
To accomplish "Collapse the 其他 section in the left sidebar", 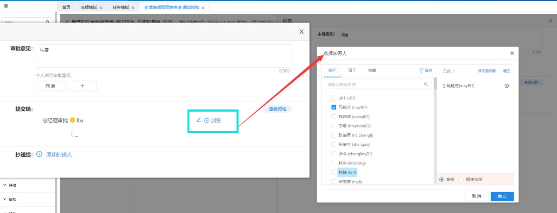I will pyautogui.click(x=5, y=185).
